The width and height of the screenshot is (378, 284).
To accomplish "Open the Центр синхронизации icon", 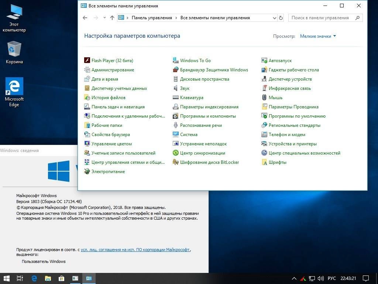I will [176, 153].
